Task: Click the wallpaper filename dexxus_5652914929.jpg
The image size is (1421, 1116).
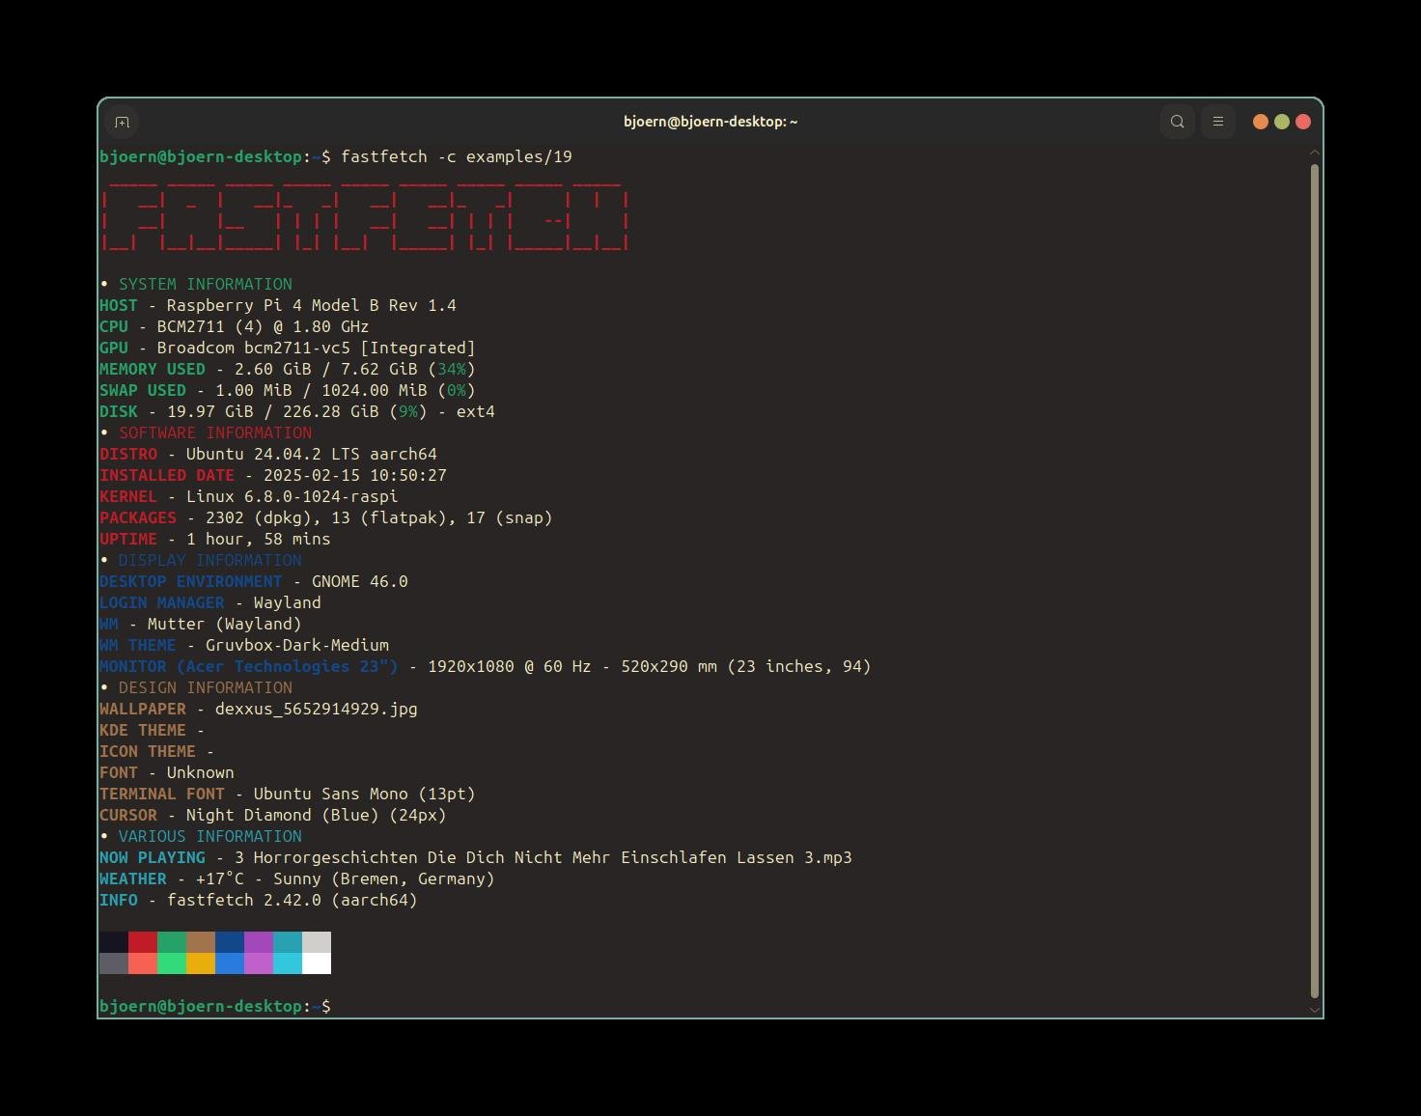Action: click(317, 709)
